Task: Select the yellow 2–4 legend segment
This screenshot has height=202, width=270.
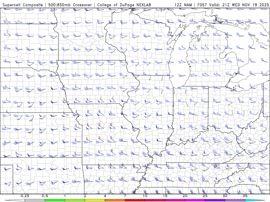Action: coord(95,200)
